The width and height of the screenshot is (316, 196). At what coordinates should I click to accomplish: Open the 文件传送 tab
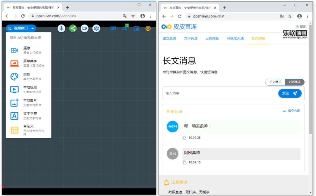(191, 38)
